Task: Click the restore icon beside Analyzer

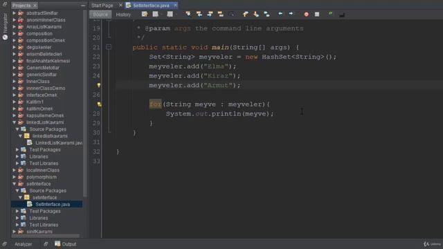Action: click(x=5, y=243)
